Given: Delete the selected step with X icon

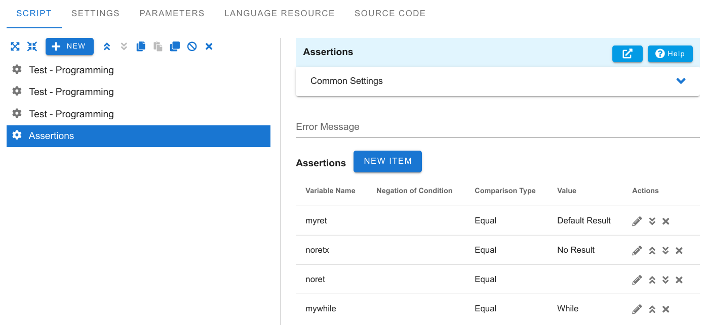Looking at the screenshot, I should (x=209, y=47).
